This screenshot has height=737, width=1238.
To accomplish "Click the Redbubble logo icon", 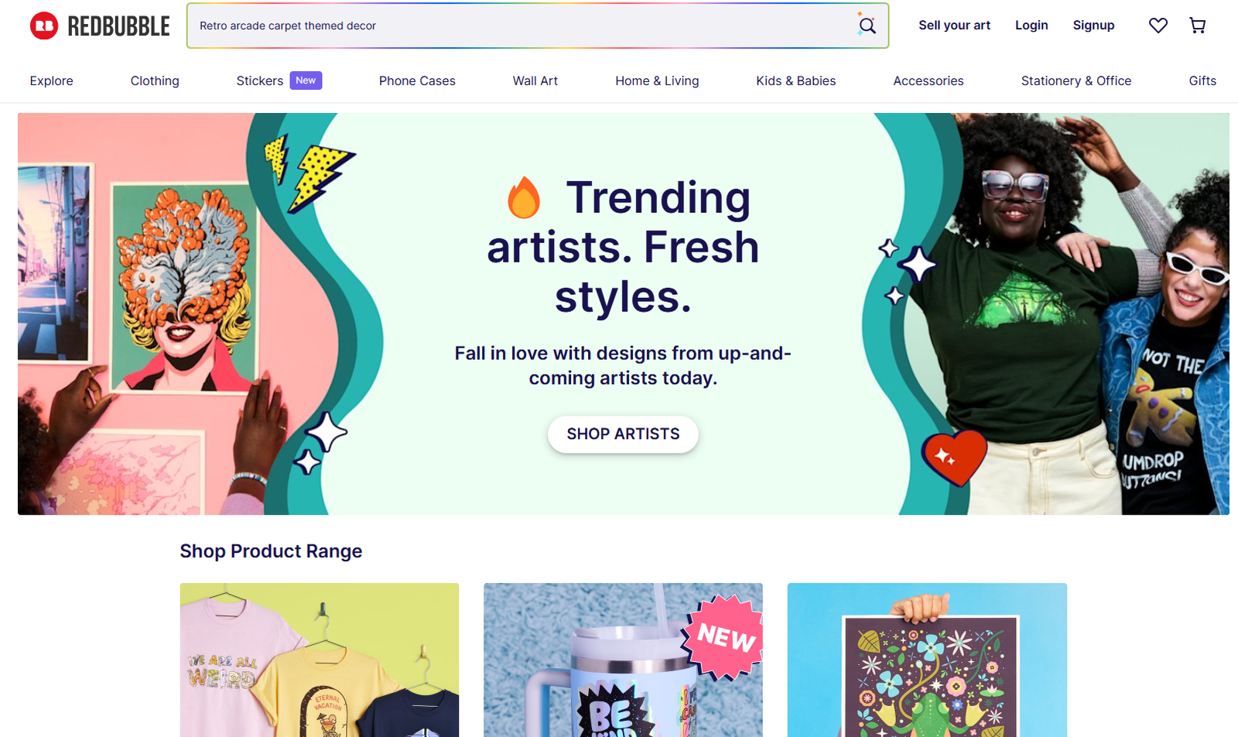I will [44, 26].
